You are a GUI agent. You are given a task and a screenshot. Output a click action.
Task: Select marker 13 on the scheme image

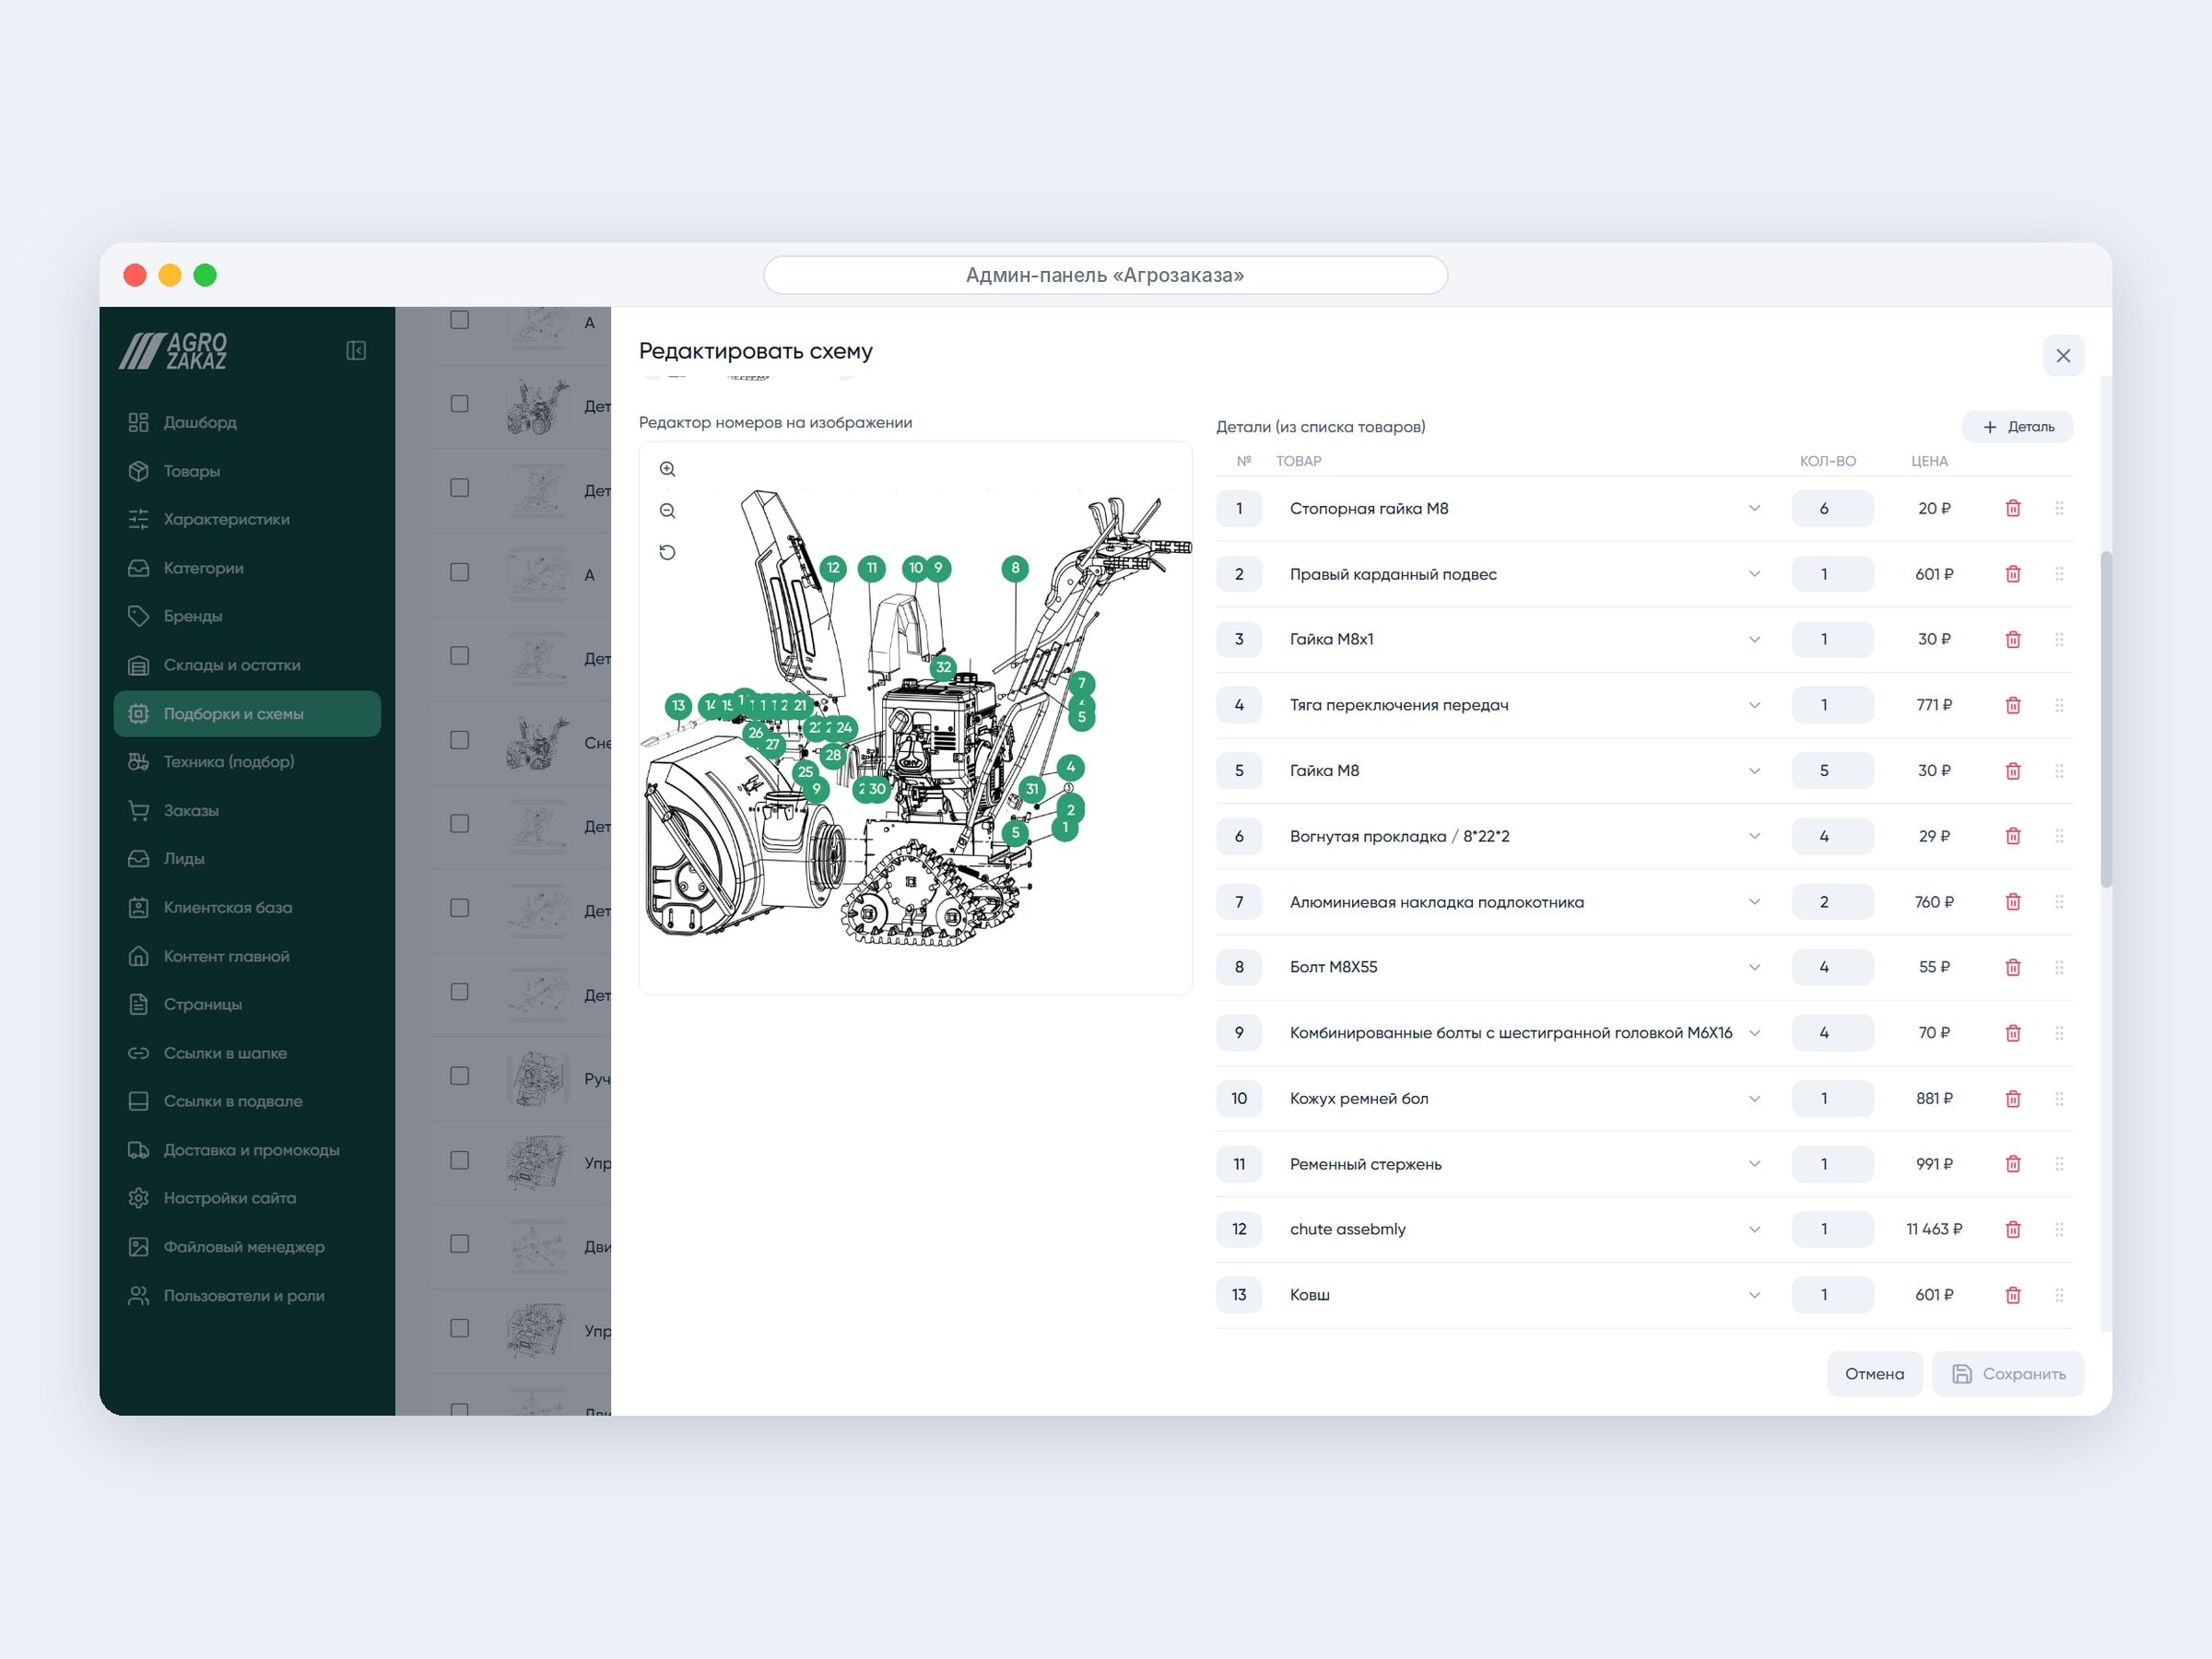click(x=678, y=705)
